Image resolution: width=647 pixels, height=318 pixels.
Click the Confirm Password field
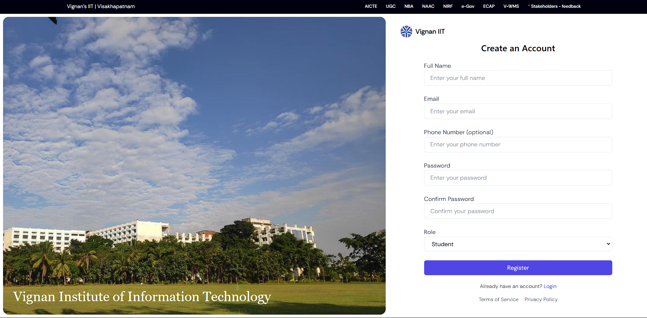[x=518, y=211]
